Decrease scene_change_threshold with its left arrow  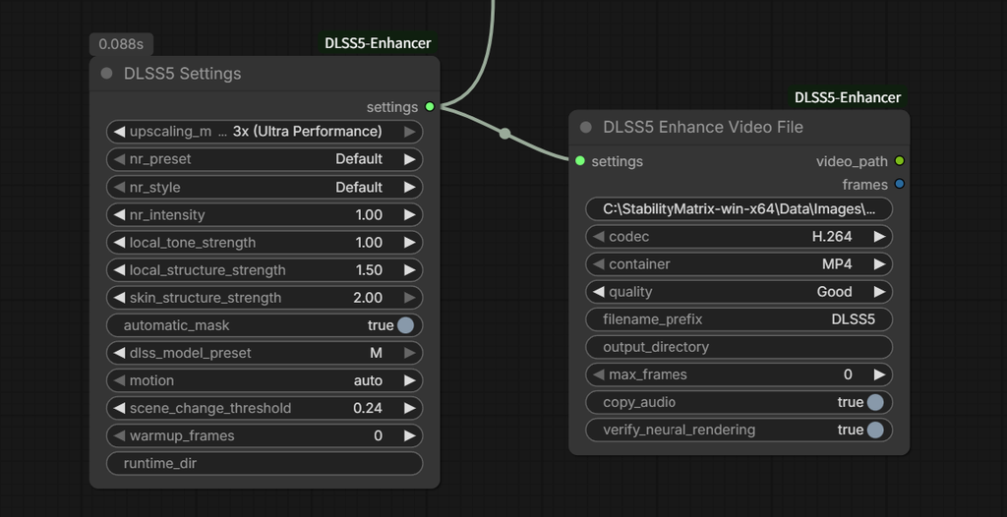pyautogui.click(x=119, y=409)
